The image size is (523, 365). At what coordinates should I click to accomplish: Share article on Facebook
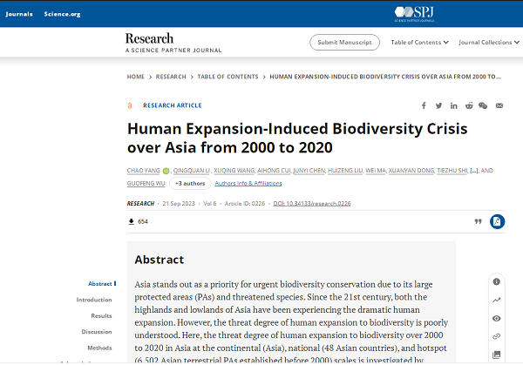coord(425,105)
